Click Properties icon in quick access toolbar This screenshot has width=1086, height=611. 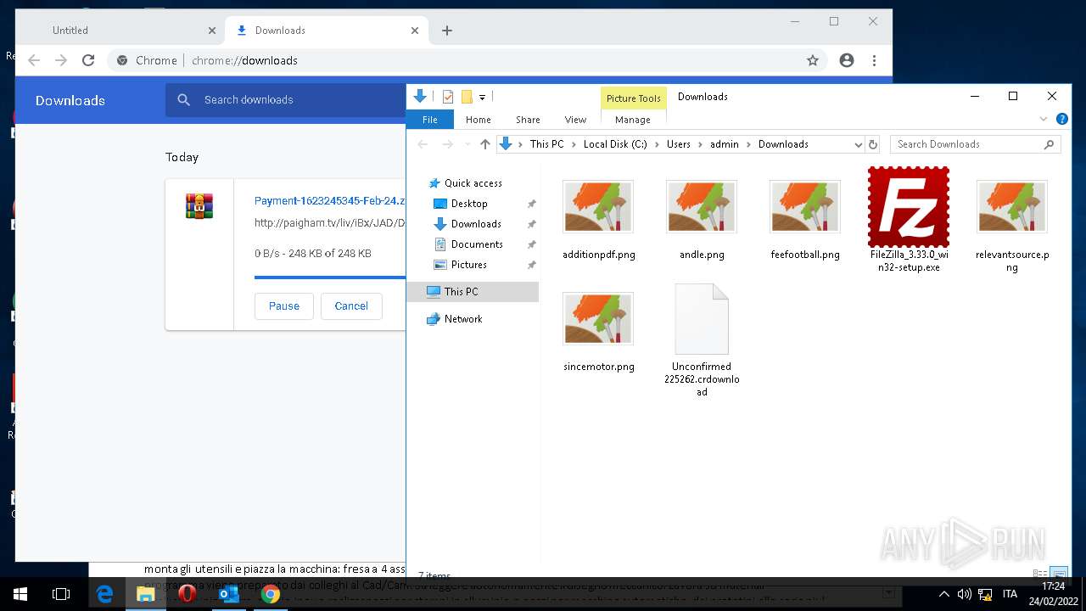(x=448, y=97)
